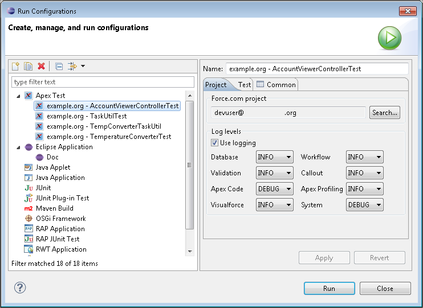Open the Workflow log level dropdown
This screenshot has width=423, height=308.
(x=364, y=157)
